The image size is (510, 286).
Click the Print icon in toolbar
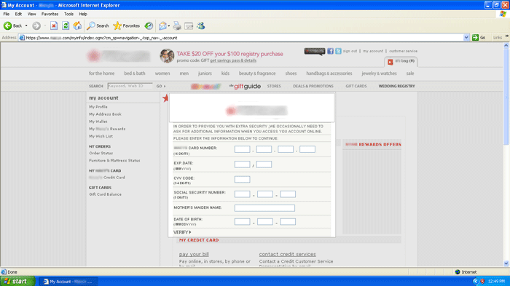pyautogui.click(x=177, y=25)
